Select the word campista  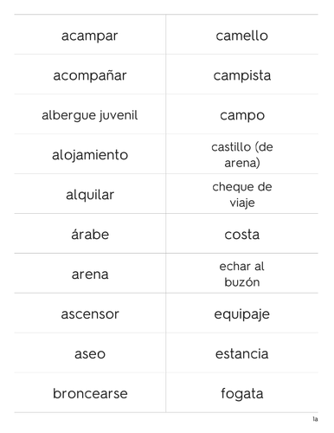(242, 75)
